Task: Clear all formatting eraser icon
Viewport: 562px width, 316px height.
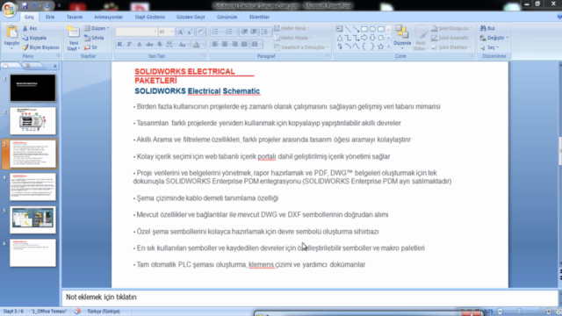Action: coord(201,32)
